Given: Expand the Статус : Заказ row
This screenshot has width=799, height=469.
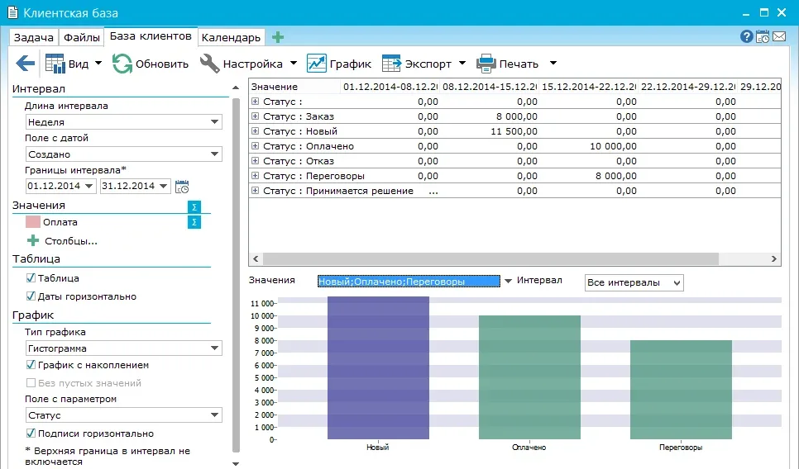Looking at the screenshot, I should point(256,116).
